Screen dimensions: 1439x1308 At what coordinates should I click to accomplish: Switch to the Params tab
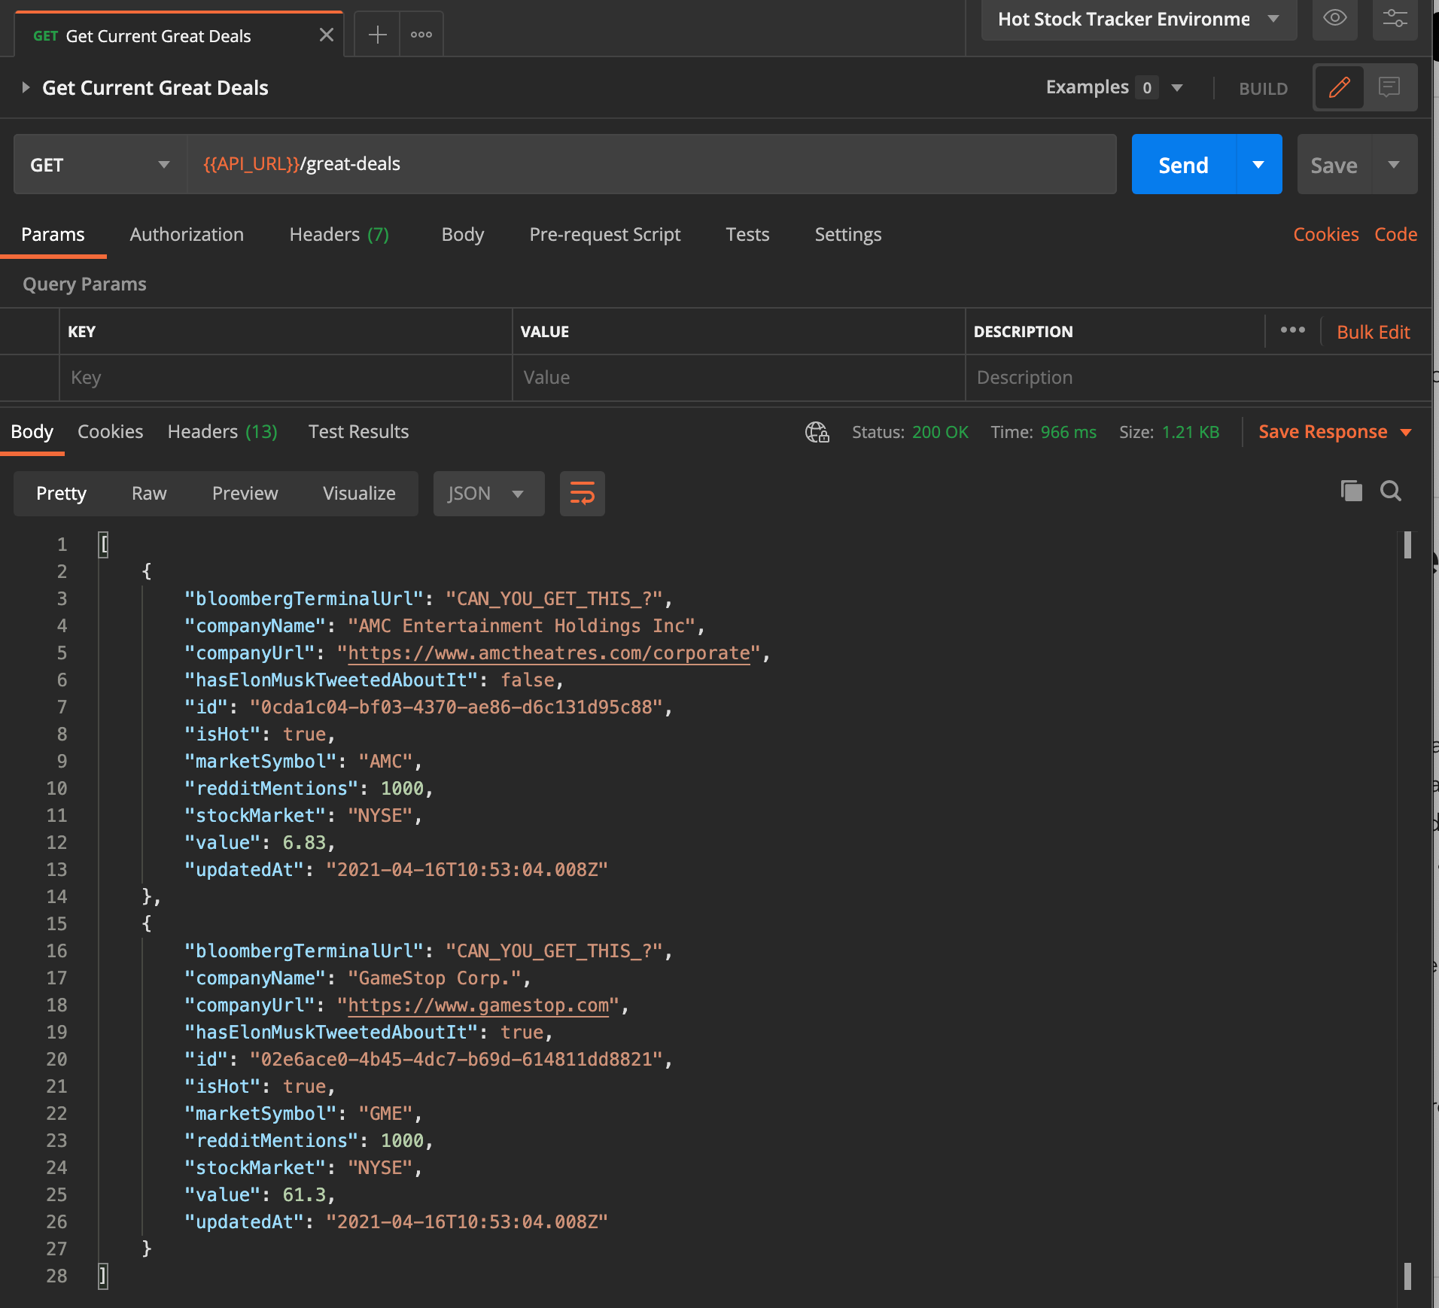tap(53, 235)
